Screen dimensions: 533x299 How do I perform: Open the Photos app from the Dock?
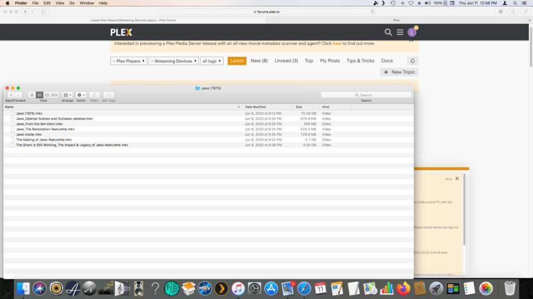(486, 288)
